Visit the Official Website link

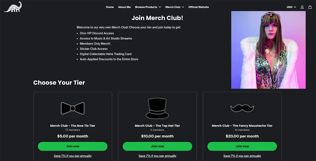(x=199, y=7)
